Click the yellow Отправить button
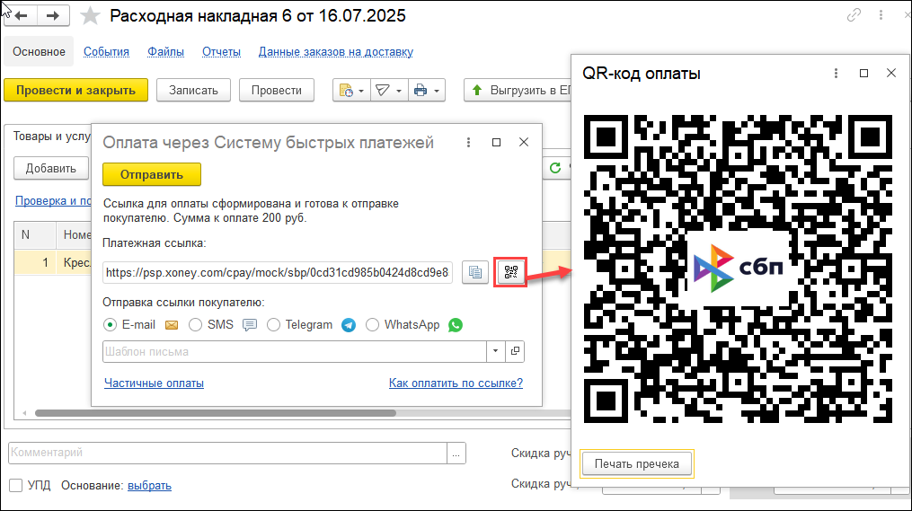 152,174
